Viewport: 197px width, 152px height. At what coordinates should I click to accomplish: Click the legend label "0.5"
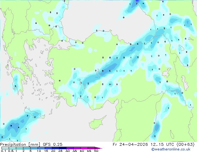(11, 151)
